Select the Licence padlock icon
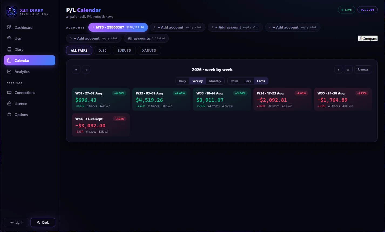The image size is (385, 232). click(x=9, y=104)
